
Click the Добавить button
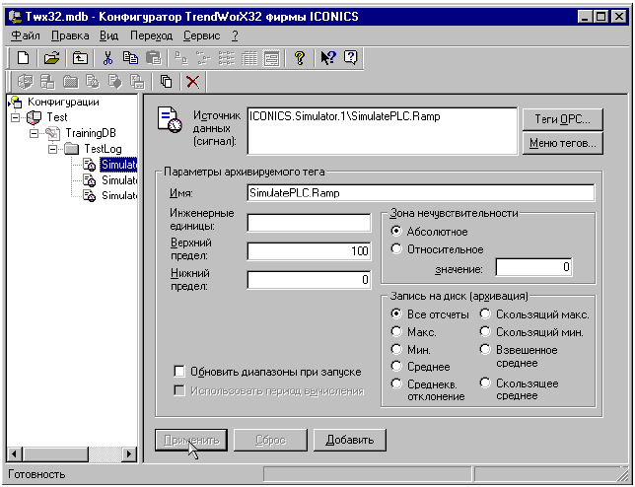(x=350, y=440)
